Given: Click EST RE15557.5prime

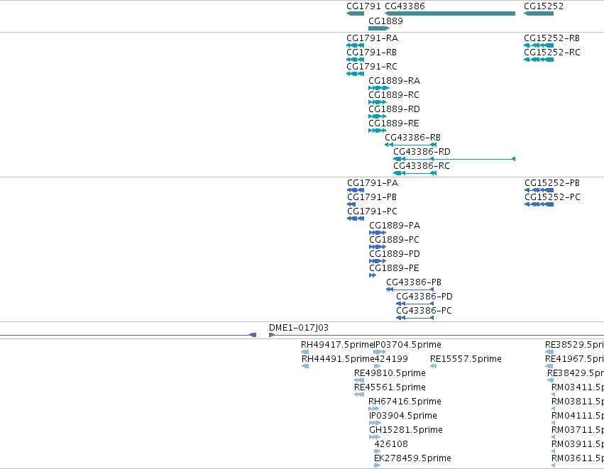Looking at the screenshot, I should click(466, 359).
